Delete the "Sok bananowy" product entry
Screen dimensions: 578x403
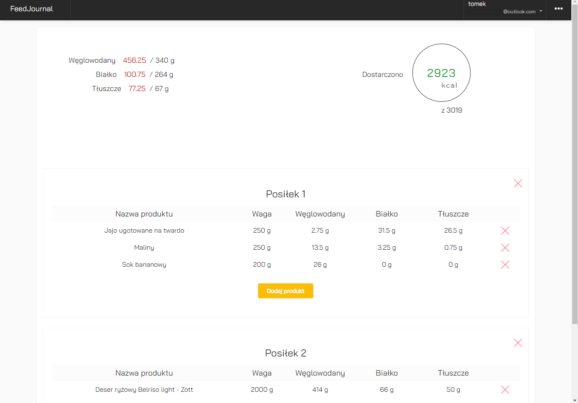(x=505, y=265)
